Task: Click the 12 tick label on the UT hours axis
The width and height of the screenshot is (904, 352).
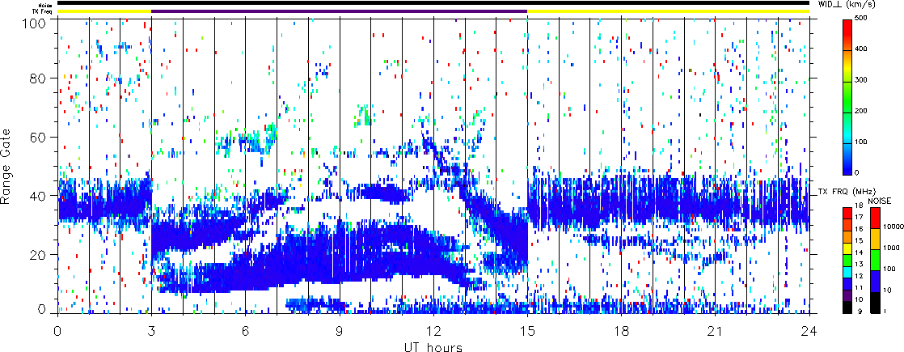Action: 433,331
